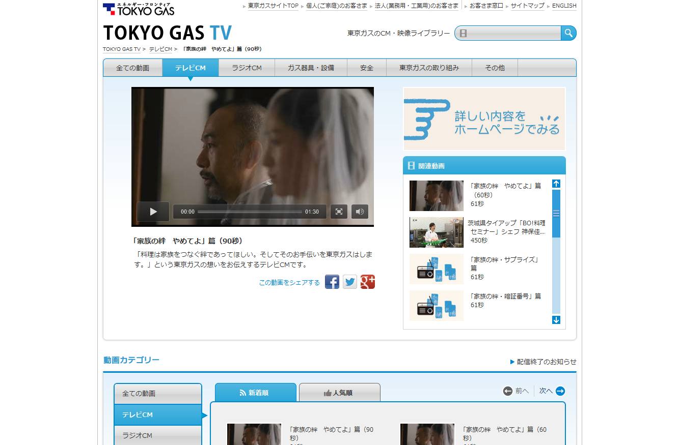This screenshot has width=679, height=445.
Task: Select the 全ての動画 top tab
Action: tap(132, 68)
